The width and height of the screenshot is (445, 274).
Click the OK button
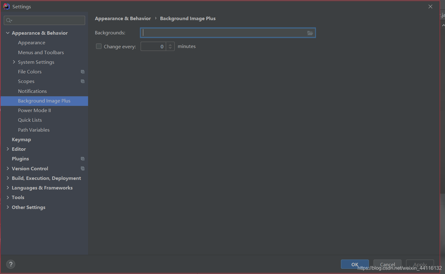pos(355,264)
